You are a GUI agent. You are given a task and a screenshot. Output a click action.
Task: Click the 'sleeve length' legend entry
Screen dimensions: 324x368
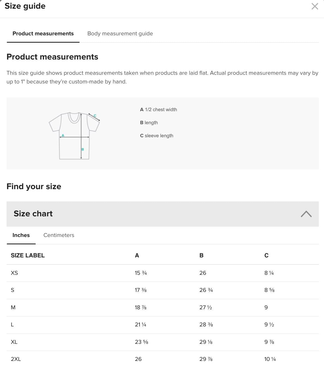[x=156, y=136]
